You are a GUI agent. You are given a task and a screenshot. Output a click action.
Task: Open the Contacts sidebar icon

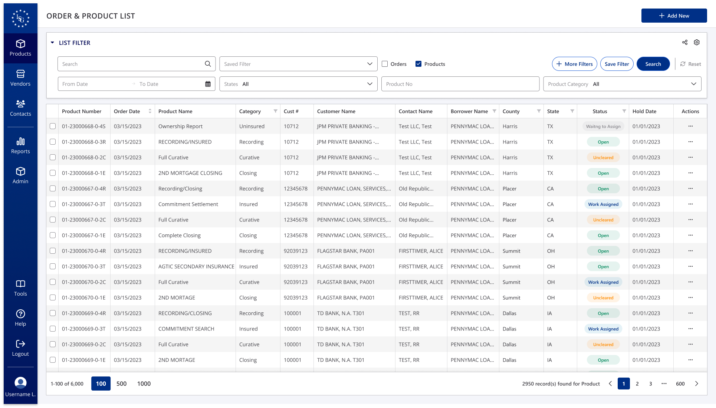pyautogui.click(x=20, y=104)
